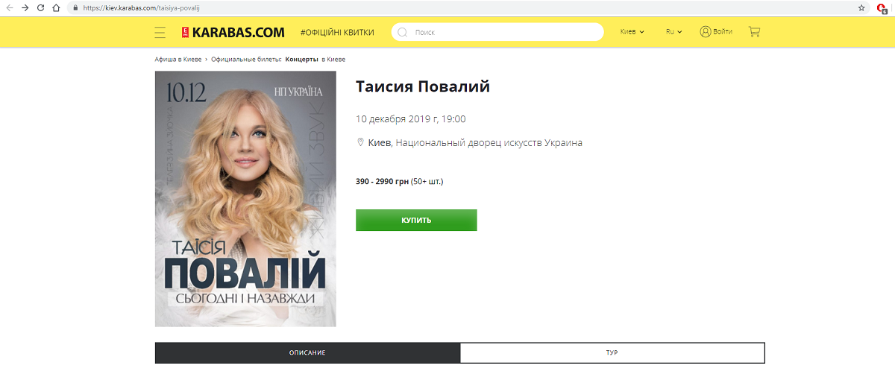Open the red browser extension icon
The image size is (895, 380).
882,8
